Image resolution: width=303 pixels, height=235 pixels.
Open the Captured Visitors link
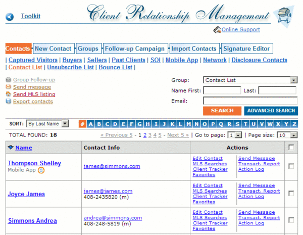point(33,60)
